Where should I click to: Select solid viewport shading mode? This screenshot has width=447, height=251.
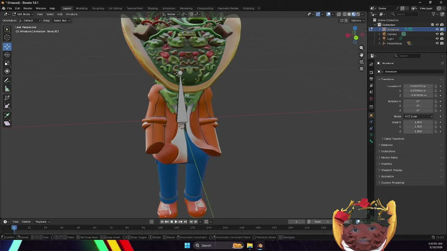pyautogui.click(x=349, y=14)
